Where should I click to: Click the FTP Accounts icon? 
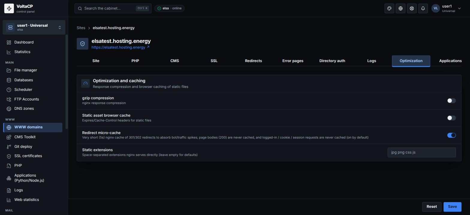point(9,99)
